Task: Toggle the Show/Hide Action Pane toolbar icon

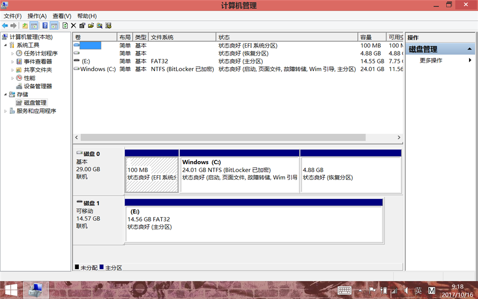Action: point(54,26)
